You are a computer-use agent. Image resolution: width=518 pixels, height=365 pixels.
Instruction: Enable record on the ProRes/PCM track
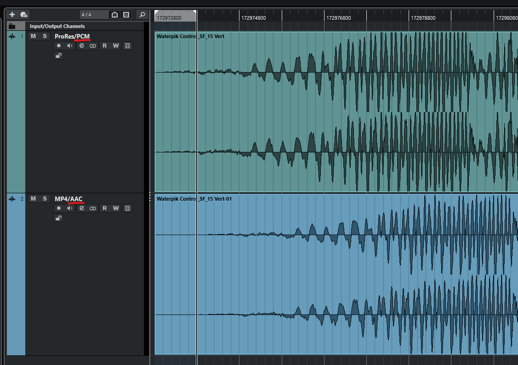59,46
